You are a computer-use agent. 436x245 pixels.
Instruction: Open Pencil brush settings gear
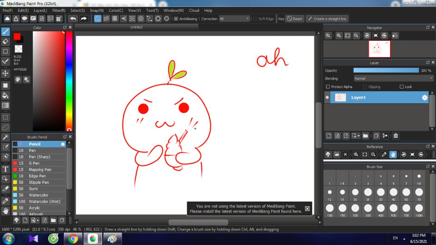tap(63, 144)
